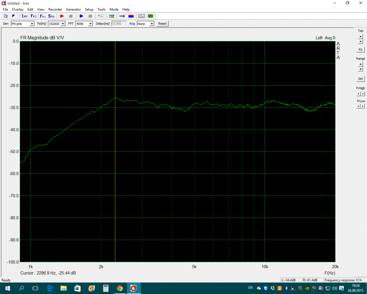Image resolution: width=367 pixels, height=294 pixels.
Task: Click the red curve display icon
Action: point(142,16)
